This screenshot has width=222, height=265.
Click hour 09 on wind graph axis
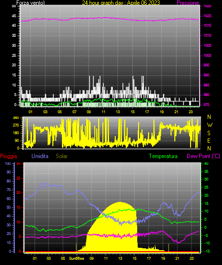click(x=89, y=112)
